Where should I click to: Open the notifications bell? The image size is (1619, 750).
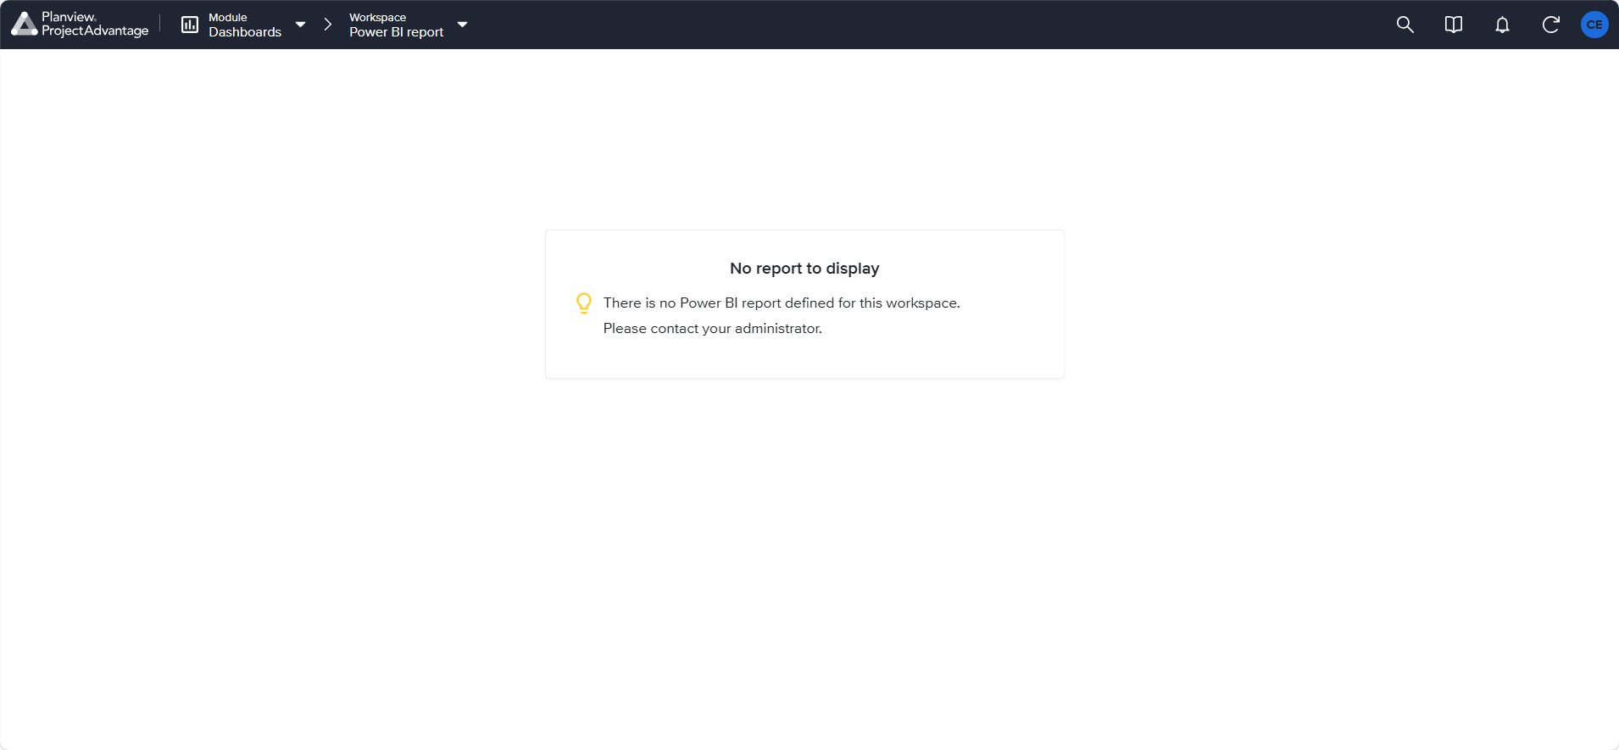[1502, 25]
